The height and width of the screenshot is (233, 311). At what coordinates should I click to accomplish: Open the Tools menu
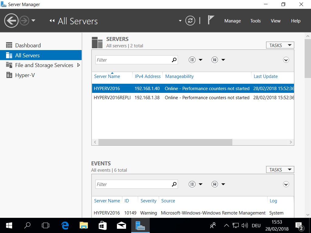255,21
